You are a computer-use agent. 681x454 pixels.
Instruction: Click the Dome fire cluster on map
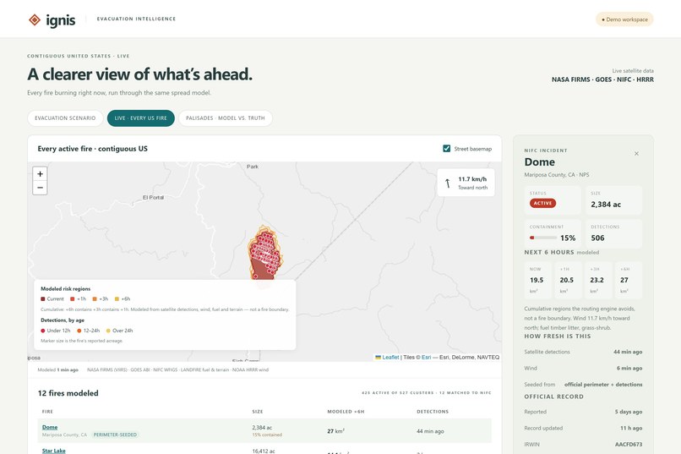click(x=264, y=254)
